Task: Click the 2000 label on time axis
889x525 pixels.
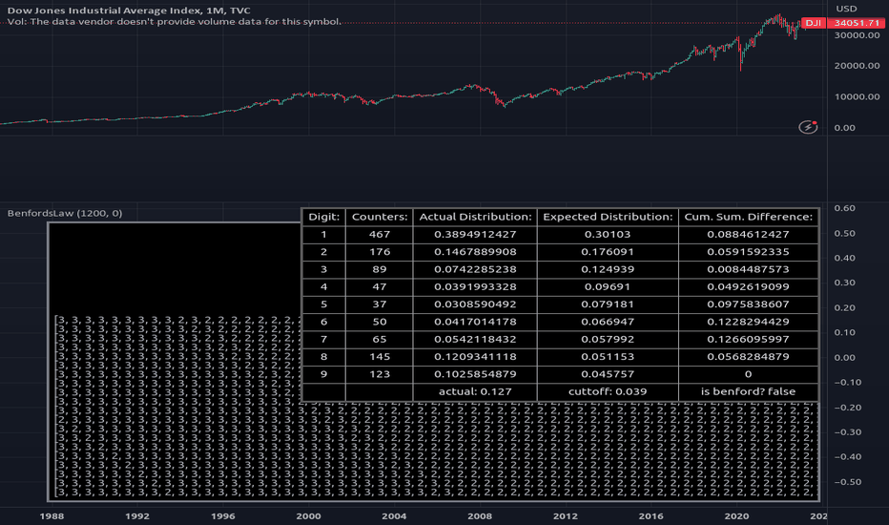Action: [x=308, y=516]
